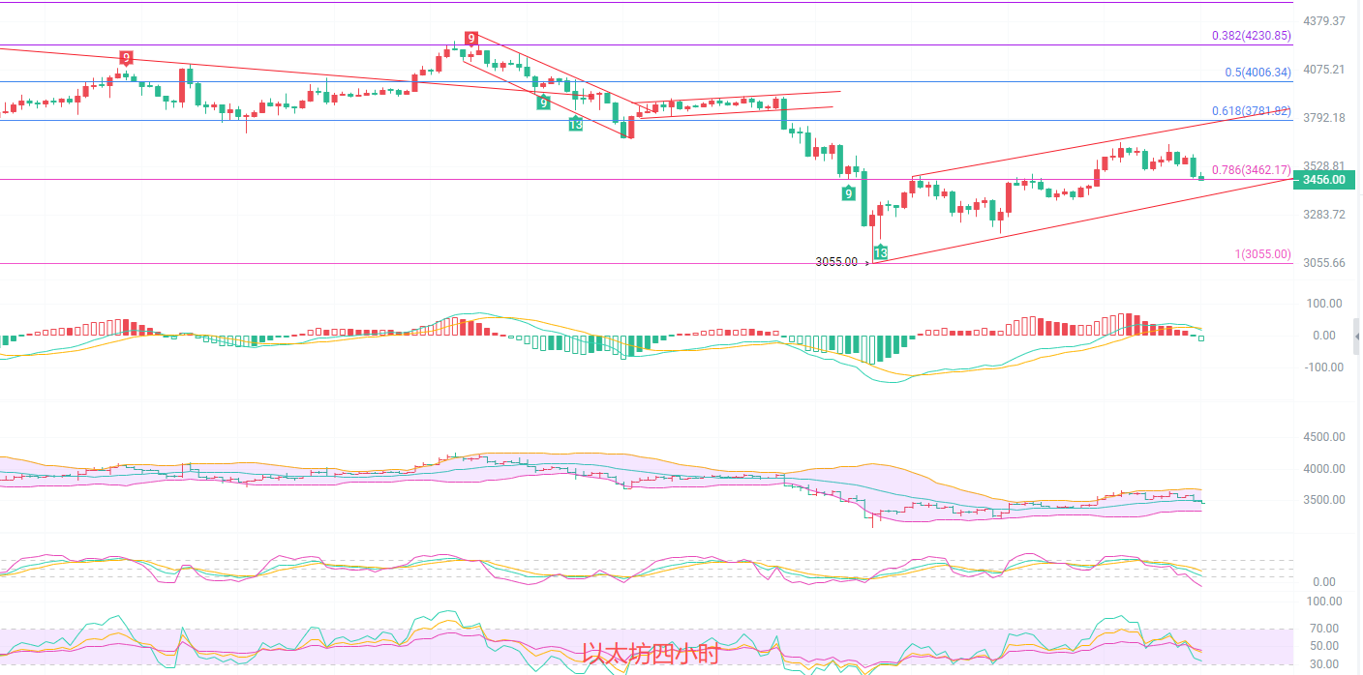Expand the right side panel arrow
Viewport: 1363px width, 675px height.
click(1357, 337)
